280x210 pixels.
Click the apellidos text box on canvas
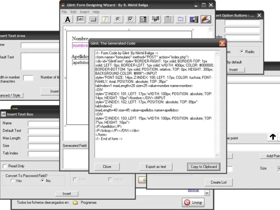tap(81, 63)
